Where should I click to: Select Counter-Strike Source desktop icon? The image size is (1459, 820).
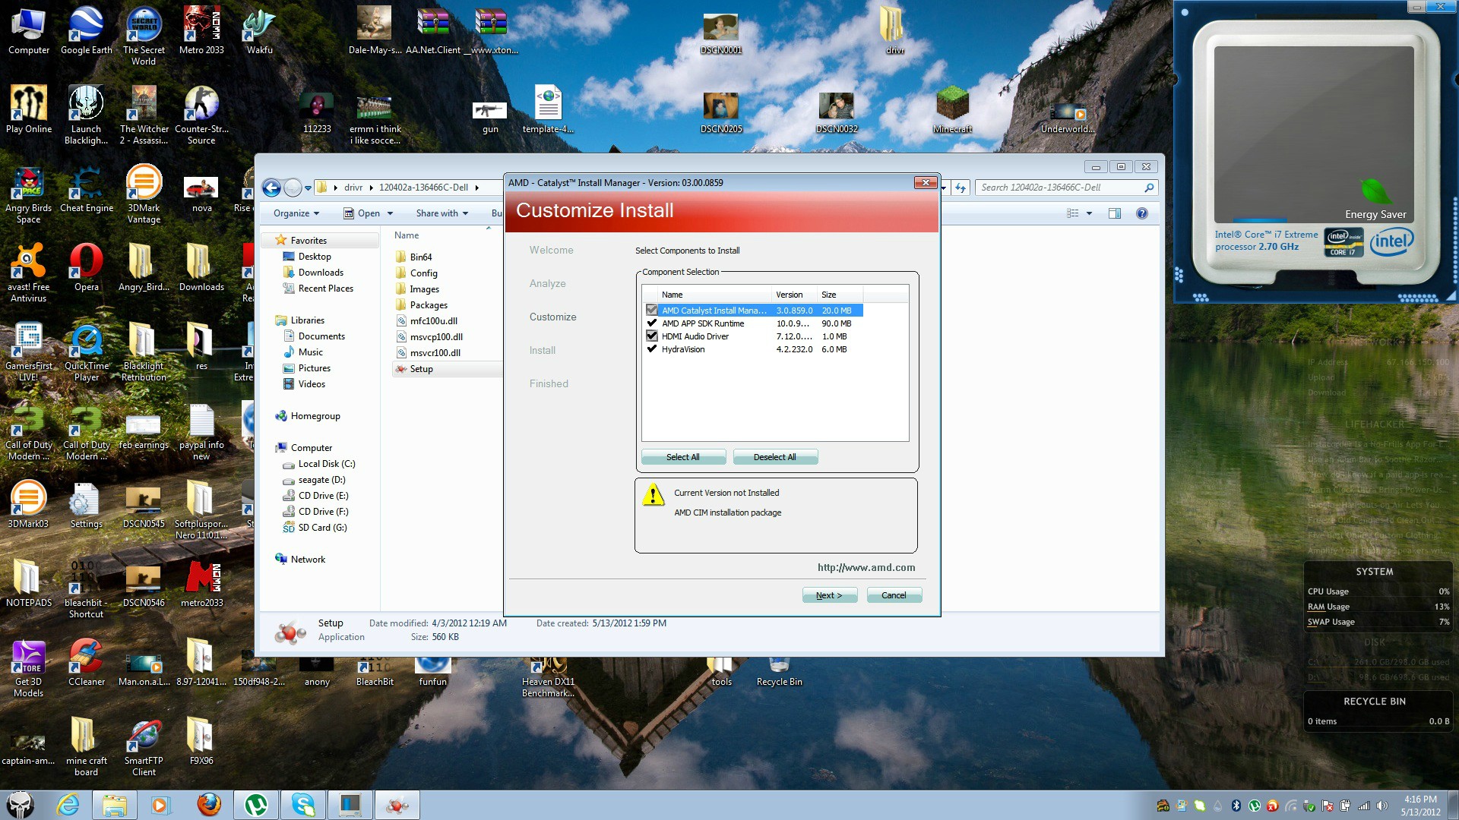201,114
